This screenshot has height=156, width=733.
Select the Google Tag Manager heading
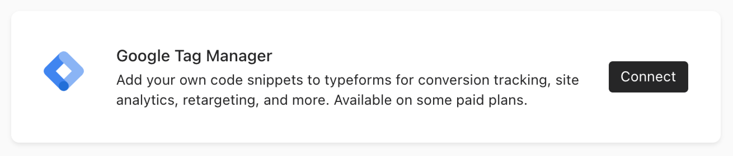(194, 56)
